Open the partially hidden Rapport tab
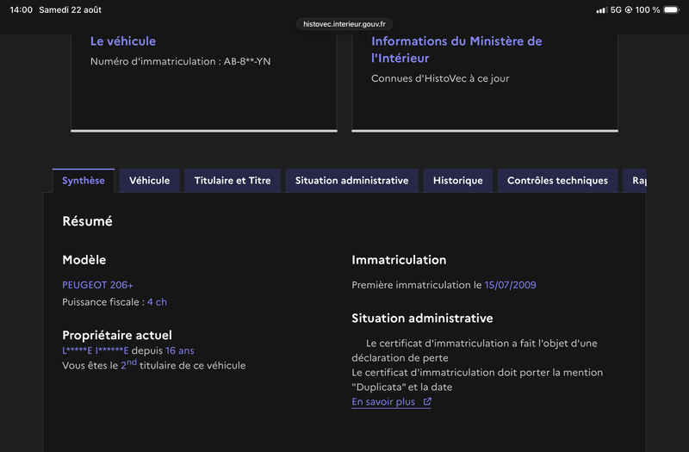This screenshot has width=689, height=452. [635, 181]
